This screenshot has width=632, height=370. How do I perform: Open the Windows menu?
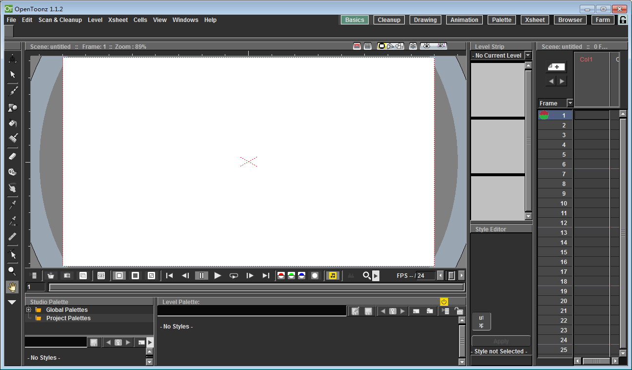[185, 20]
